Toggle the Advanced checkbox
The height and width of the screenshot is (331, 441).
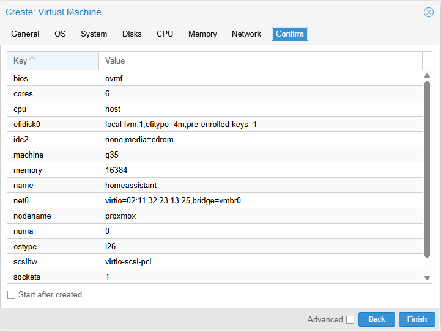coord(350,319)
